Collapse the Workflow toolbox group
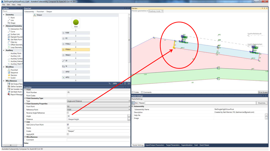The height and width of the screenshot is (151, 270). 4,67
